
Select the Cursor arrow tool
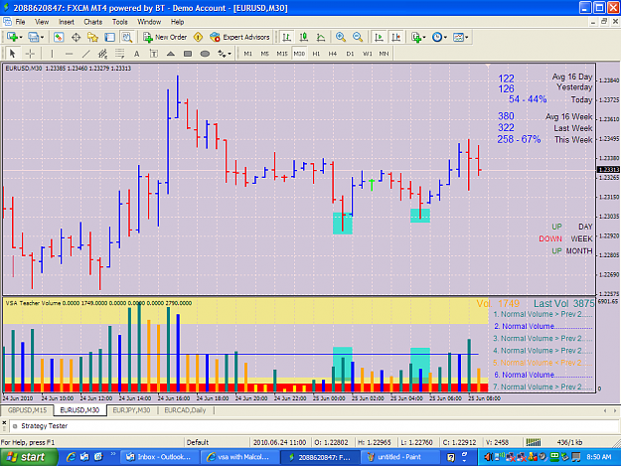[x=12, y=54]
